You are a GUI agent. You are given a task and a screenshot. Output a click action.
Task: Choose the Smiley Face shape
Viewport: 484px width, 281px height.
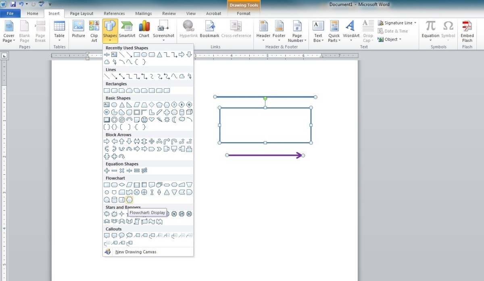click(x=145, y=120)
